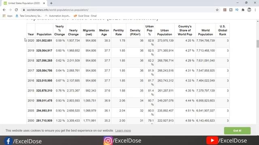Click fertility rate value 2.06
259x145 pixels.
click(x=122, y=100)
